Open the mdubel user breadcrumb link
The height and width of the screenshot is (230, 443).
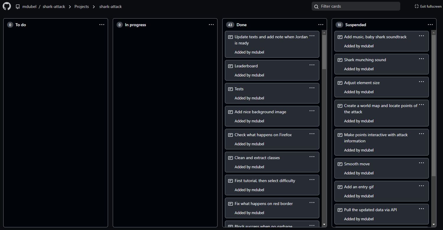29,6
